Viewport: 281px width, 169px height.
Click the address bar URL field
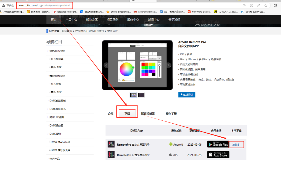[x=44, y=6]
